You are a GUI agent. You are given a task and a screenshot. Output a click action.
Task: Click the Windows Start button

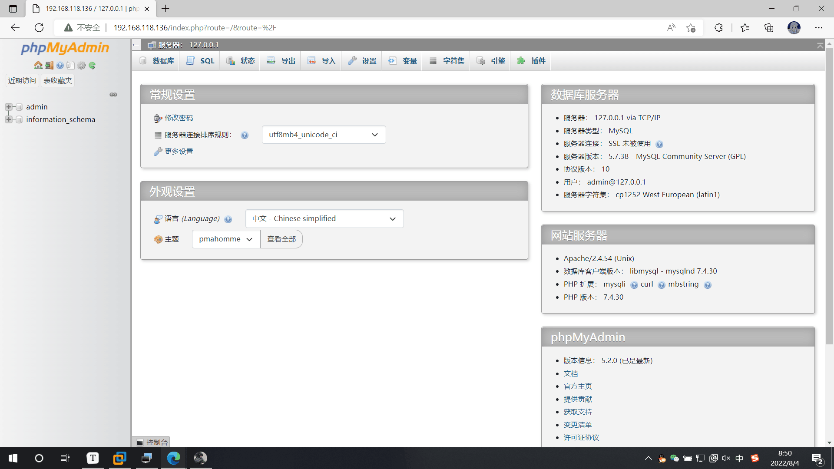13,458
